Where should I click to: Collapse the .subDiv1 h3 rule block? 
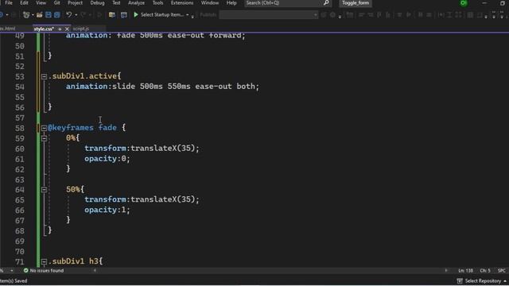44,261
